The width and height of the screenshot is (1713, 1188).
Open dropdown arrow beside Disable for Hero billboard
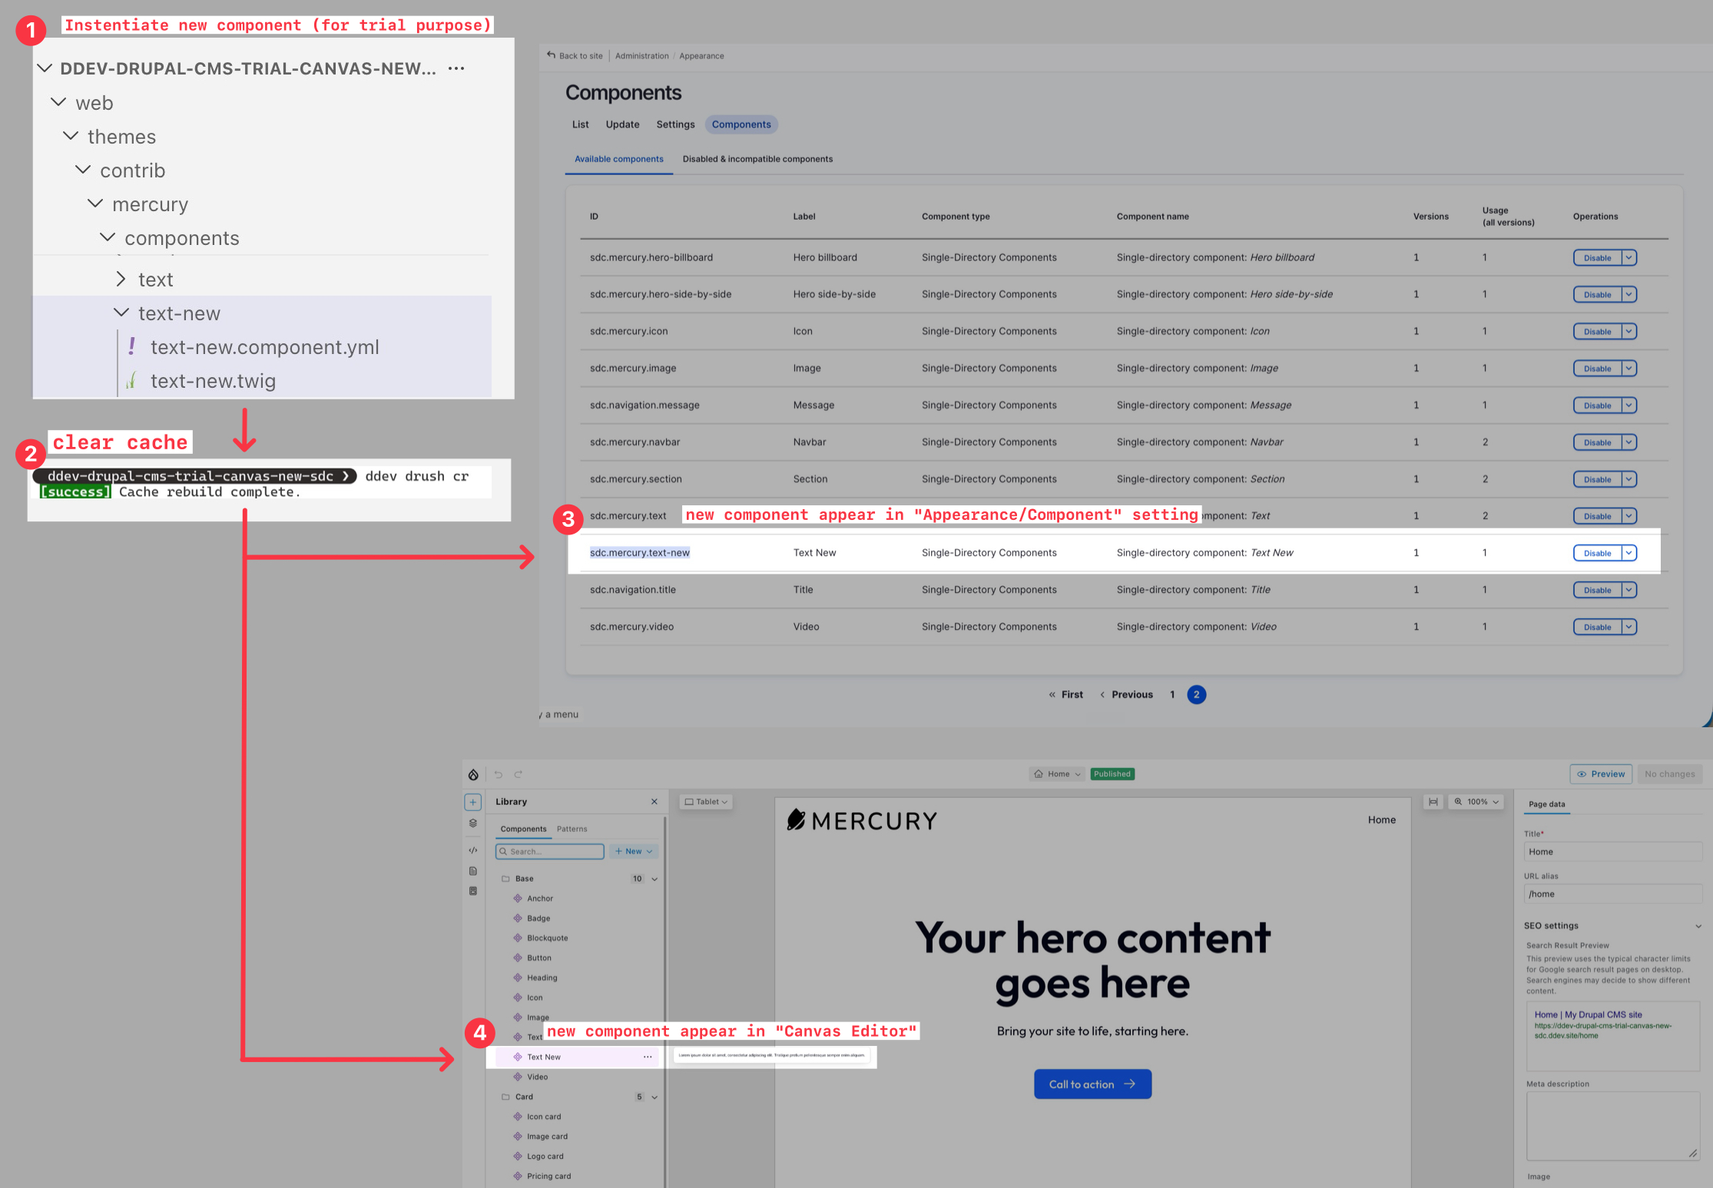coord(1629,258)
